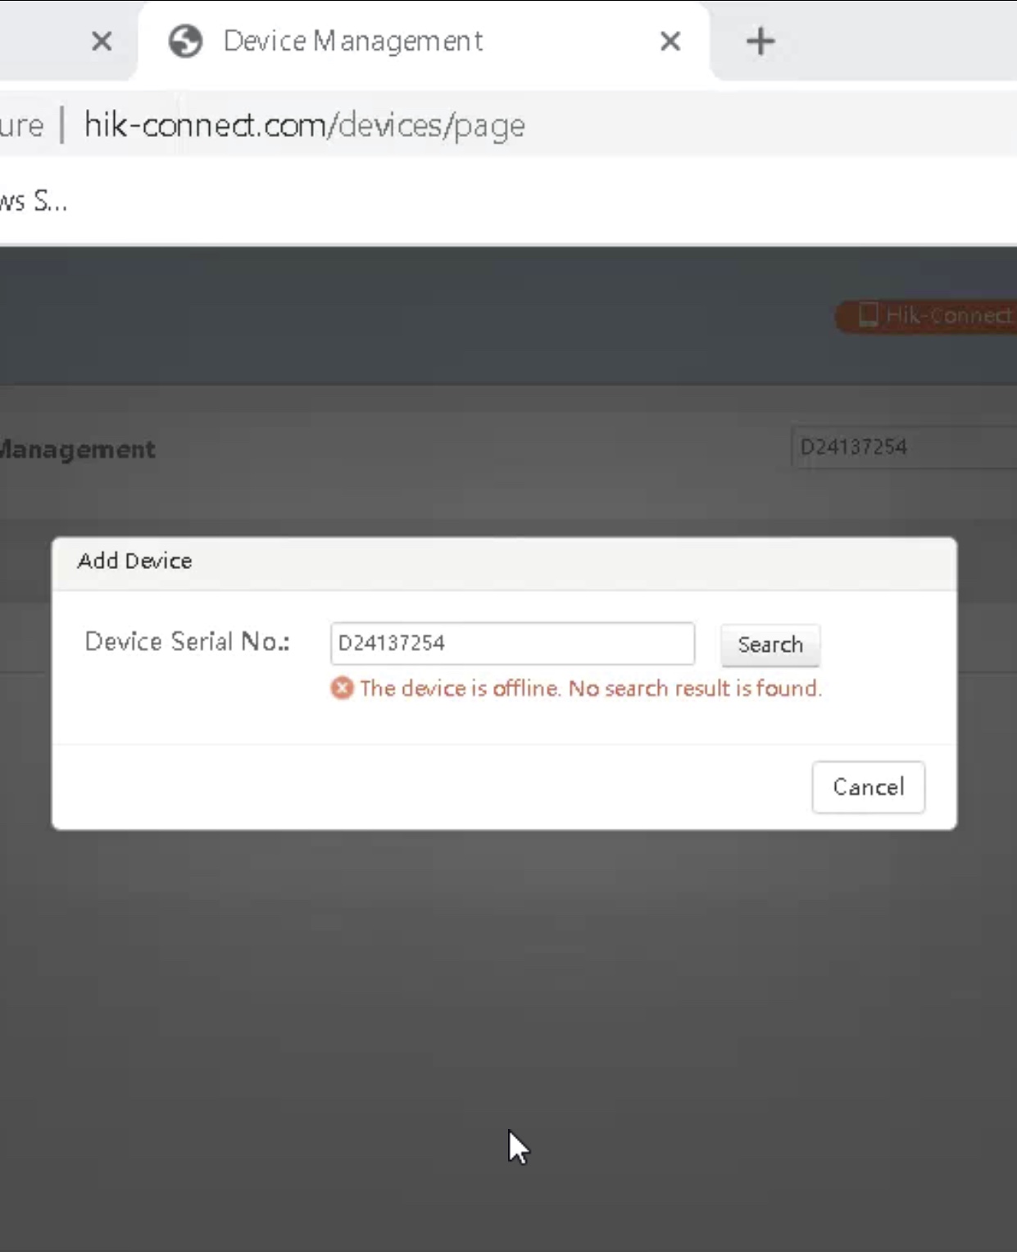Click the Device Serial No. label

[187, 641]
